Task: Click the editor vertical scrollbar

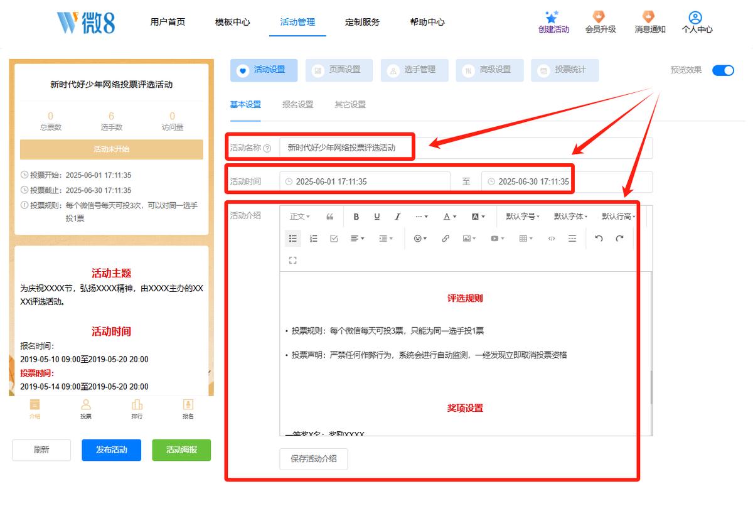Action: (651, 387)
